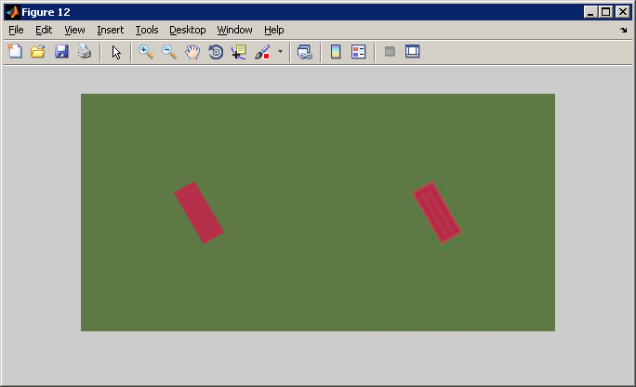Activate the Zoom Out magnifier tool
The width and height of the screenshot is (636, 387).
point(169,52)
